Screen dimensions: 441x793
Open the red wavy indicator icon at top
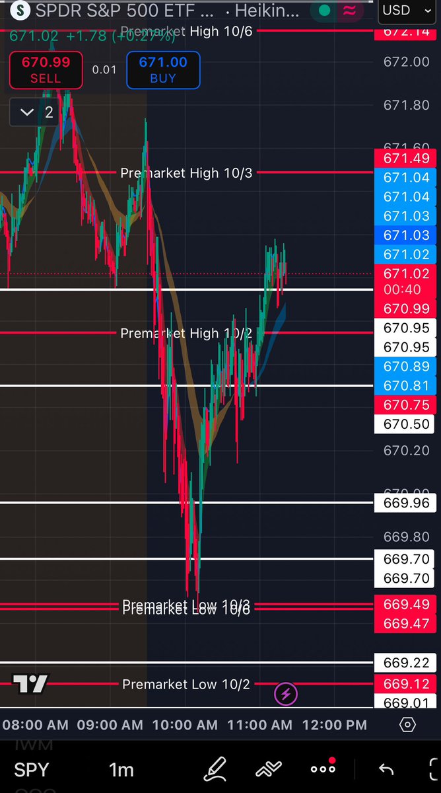pos(350,11)
